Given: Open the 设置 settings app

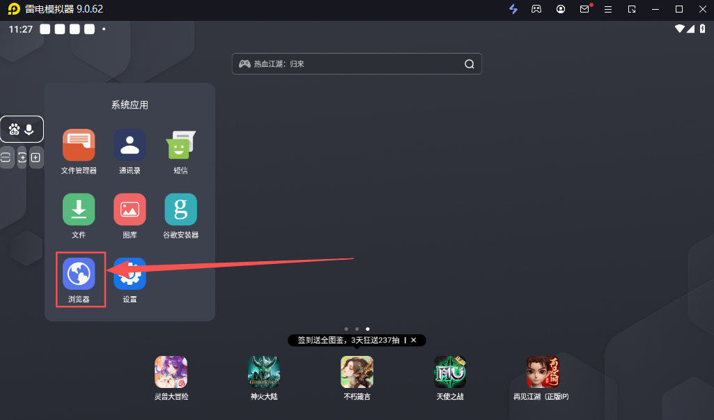Looking at the screenshot, I should [130, 274].
